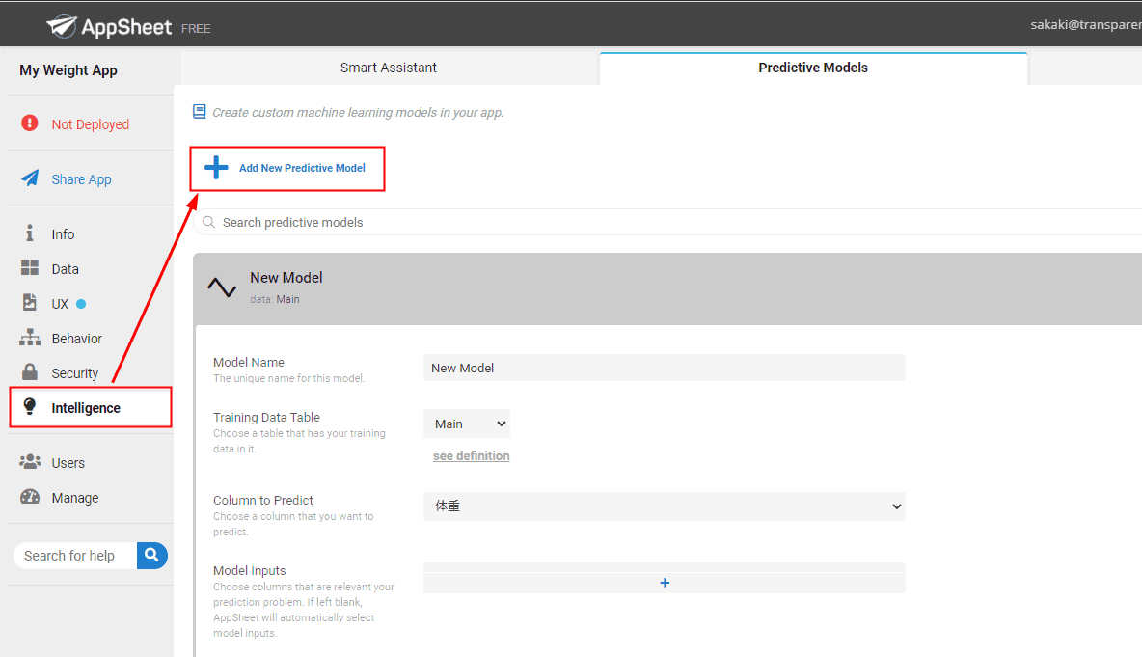
Task: Click the Model Inputs label
Action: click(x=249, y=571)
